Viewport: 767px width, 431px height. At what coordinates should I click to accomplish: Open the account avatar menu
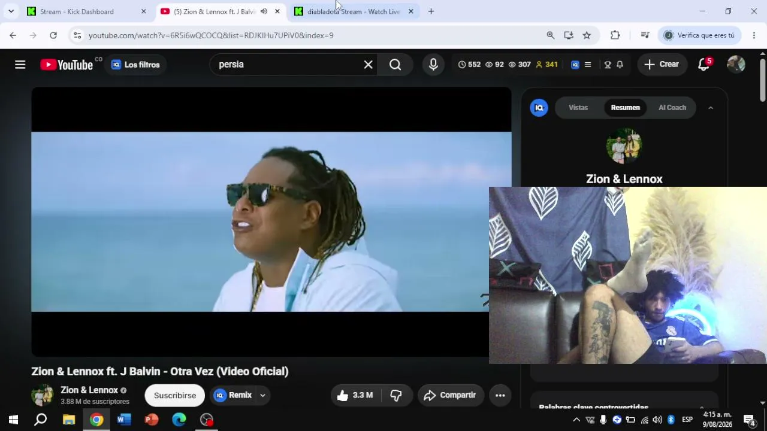736,65
